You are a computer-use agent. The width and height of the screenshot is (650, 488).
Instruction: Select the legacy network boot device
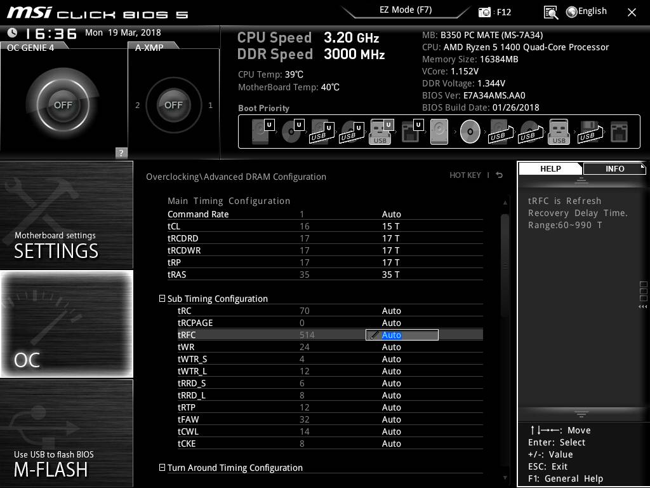point(620,132)
